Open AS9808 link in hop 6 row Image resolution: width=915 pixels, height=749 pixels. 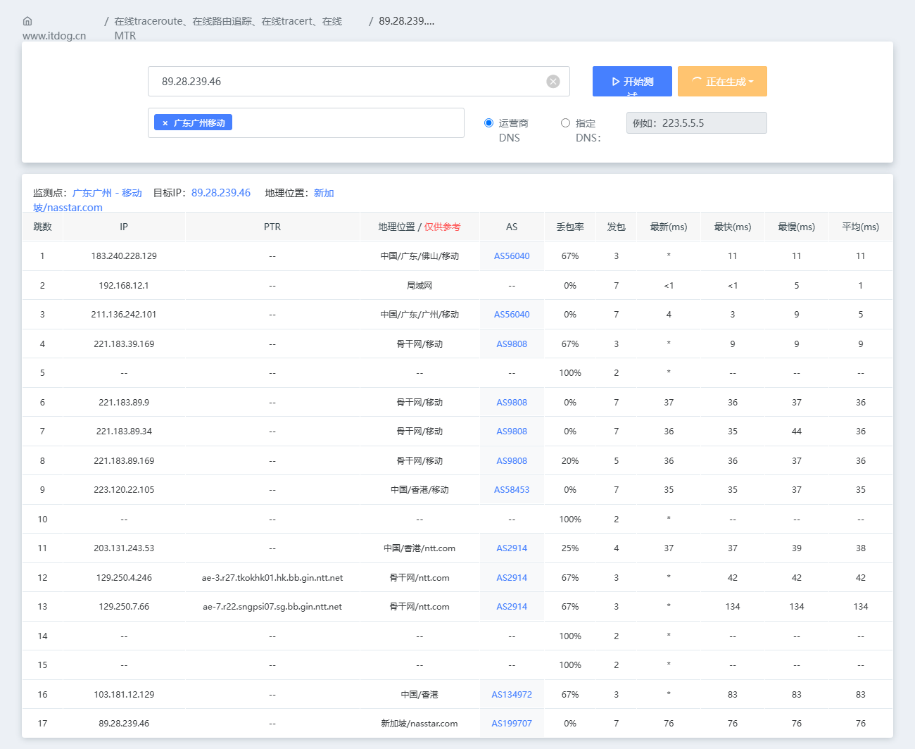click(512, 403)
